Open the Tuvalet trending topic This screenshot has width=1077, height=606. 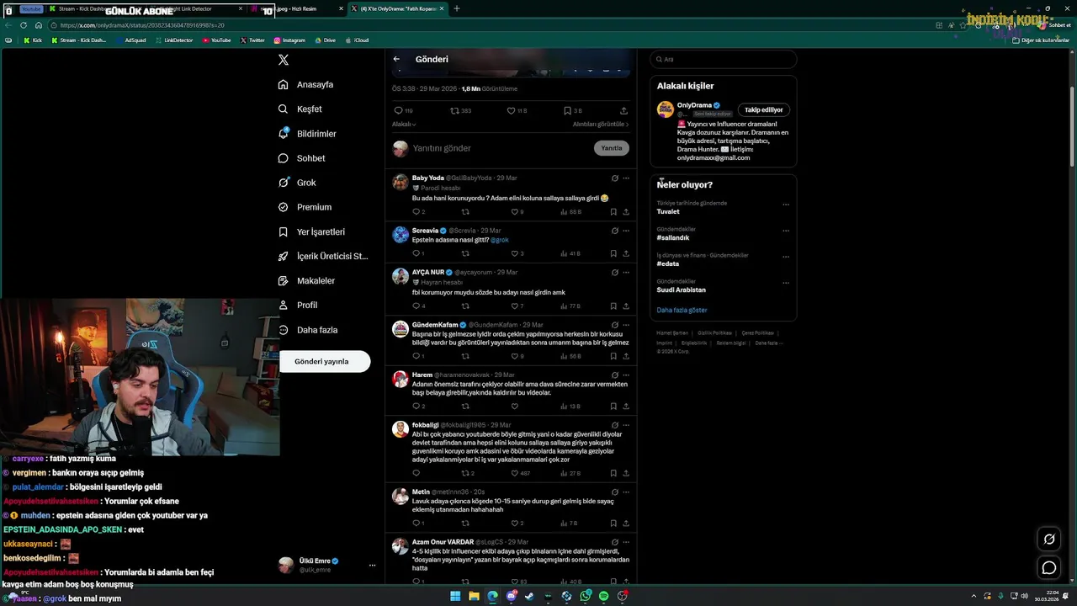[668, 211]
